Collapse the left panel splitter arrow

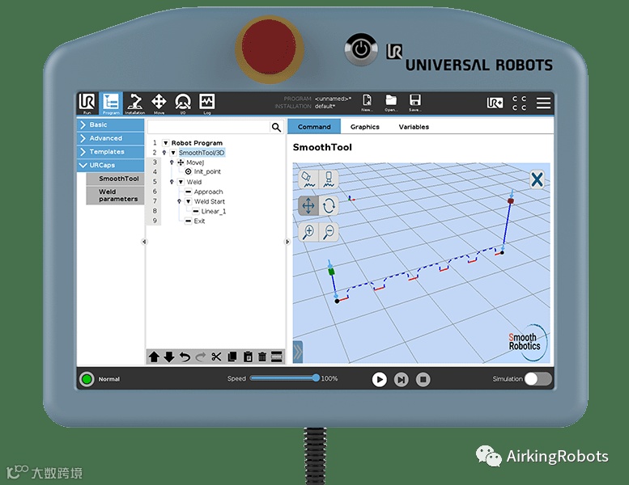(x=144, y=242)
